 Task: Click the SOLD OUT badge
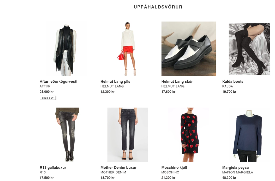coord(48,98)
